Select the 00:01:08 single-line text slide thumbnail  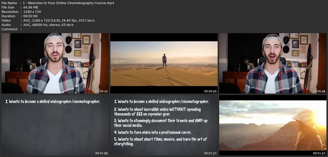tap(55, 125)
